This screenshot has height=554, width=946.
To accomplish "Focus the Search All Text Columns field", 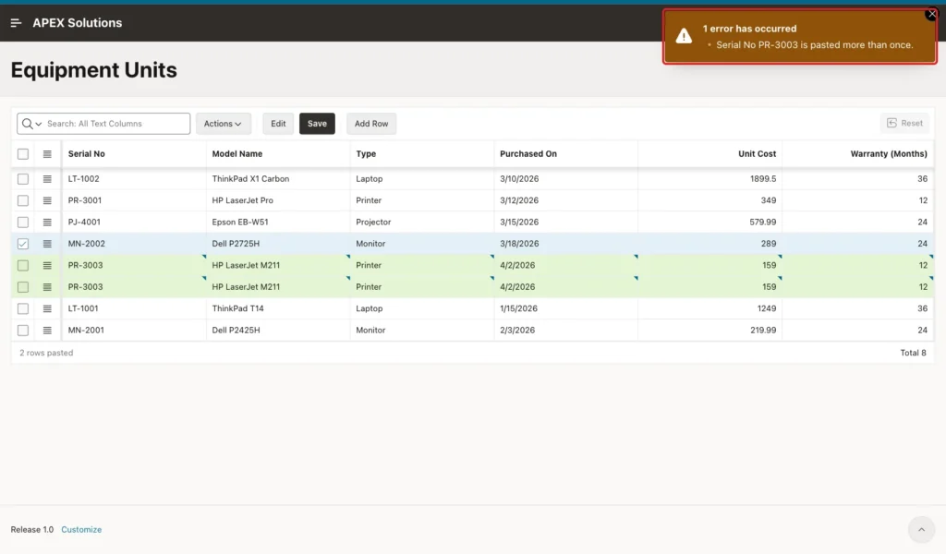I will pyautogui.click(x=116, y=124).
